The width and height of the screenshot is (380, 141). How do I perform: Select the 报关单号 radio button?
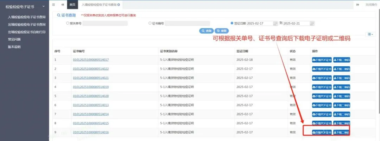click(68, 23)
